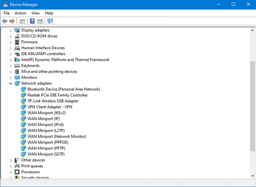Viewport: 256px width, 187px height.
Task: Open the Help menu
Action: point(49,13)
